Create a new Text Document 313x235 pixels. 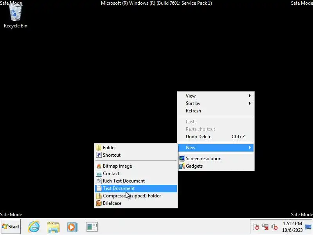click(x=136, y=188)
